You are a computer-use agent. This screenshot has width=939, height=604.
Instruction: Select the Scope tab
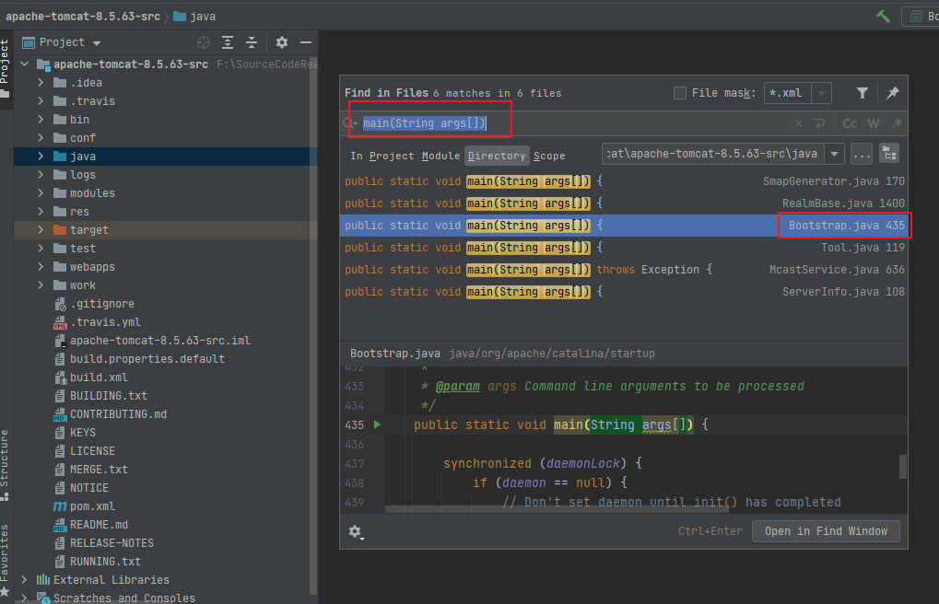click(x=549, y=156)
